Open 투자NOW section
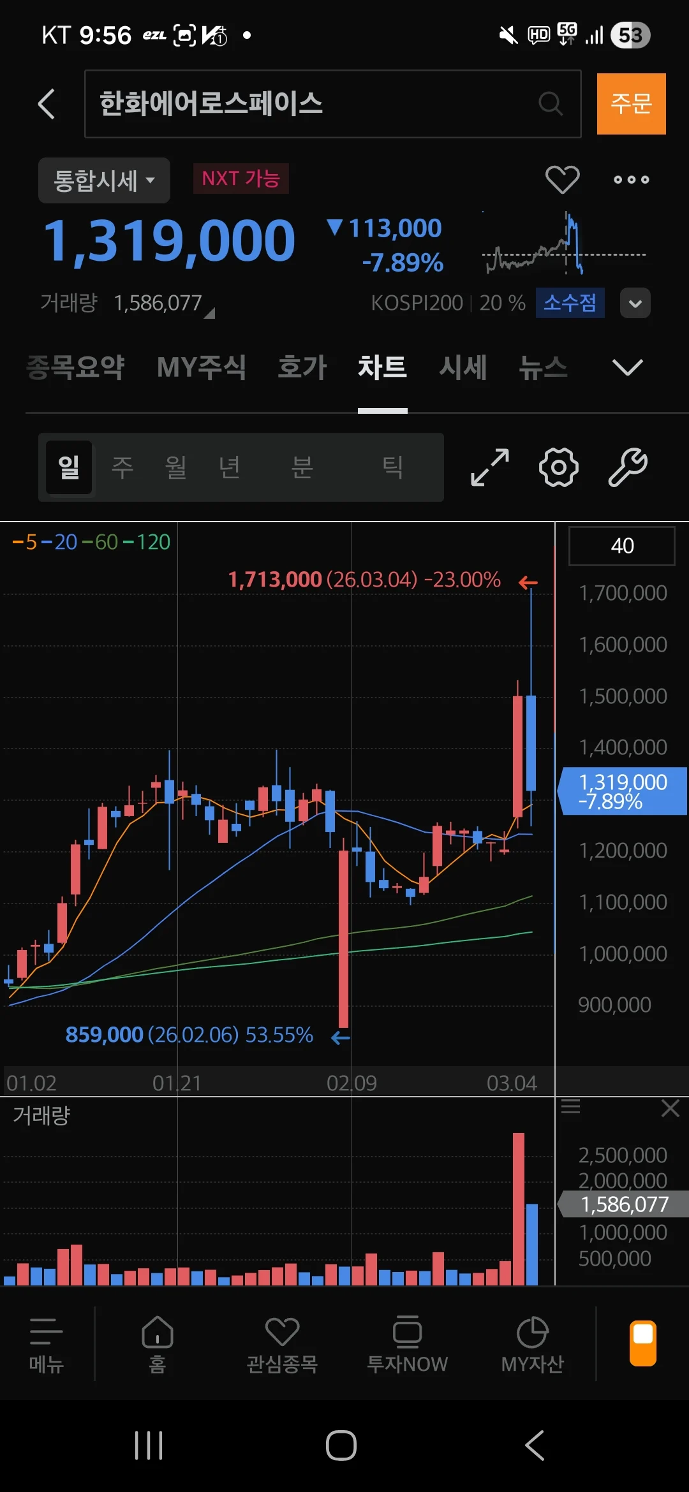Viewport: 689px width, 1492px height. click(x=407, y=1345)
